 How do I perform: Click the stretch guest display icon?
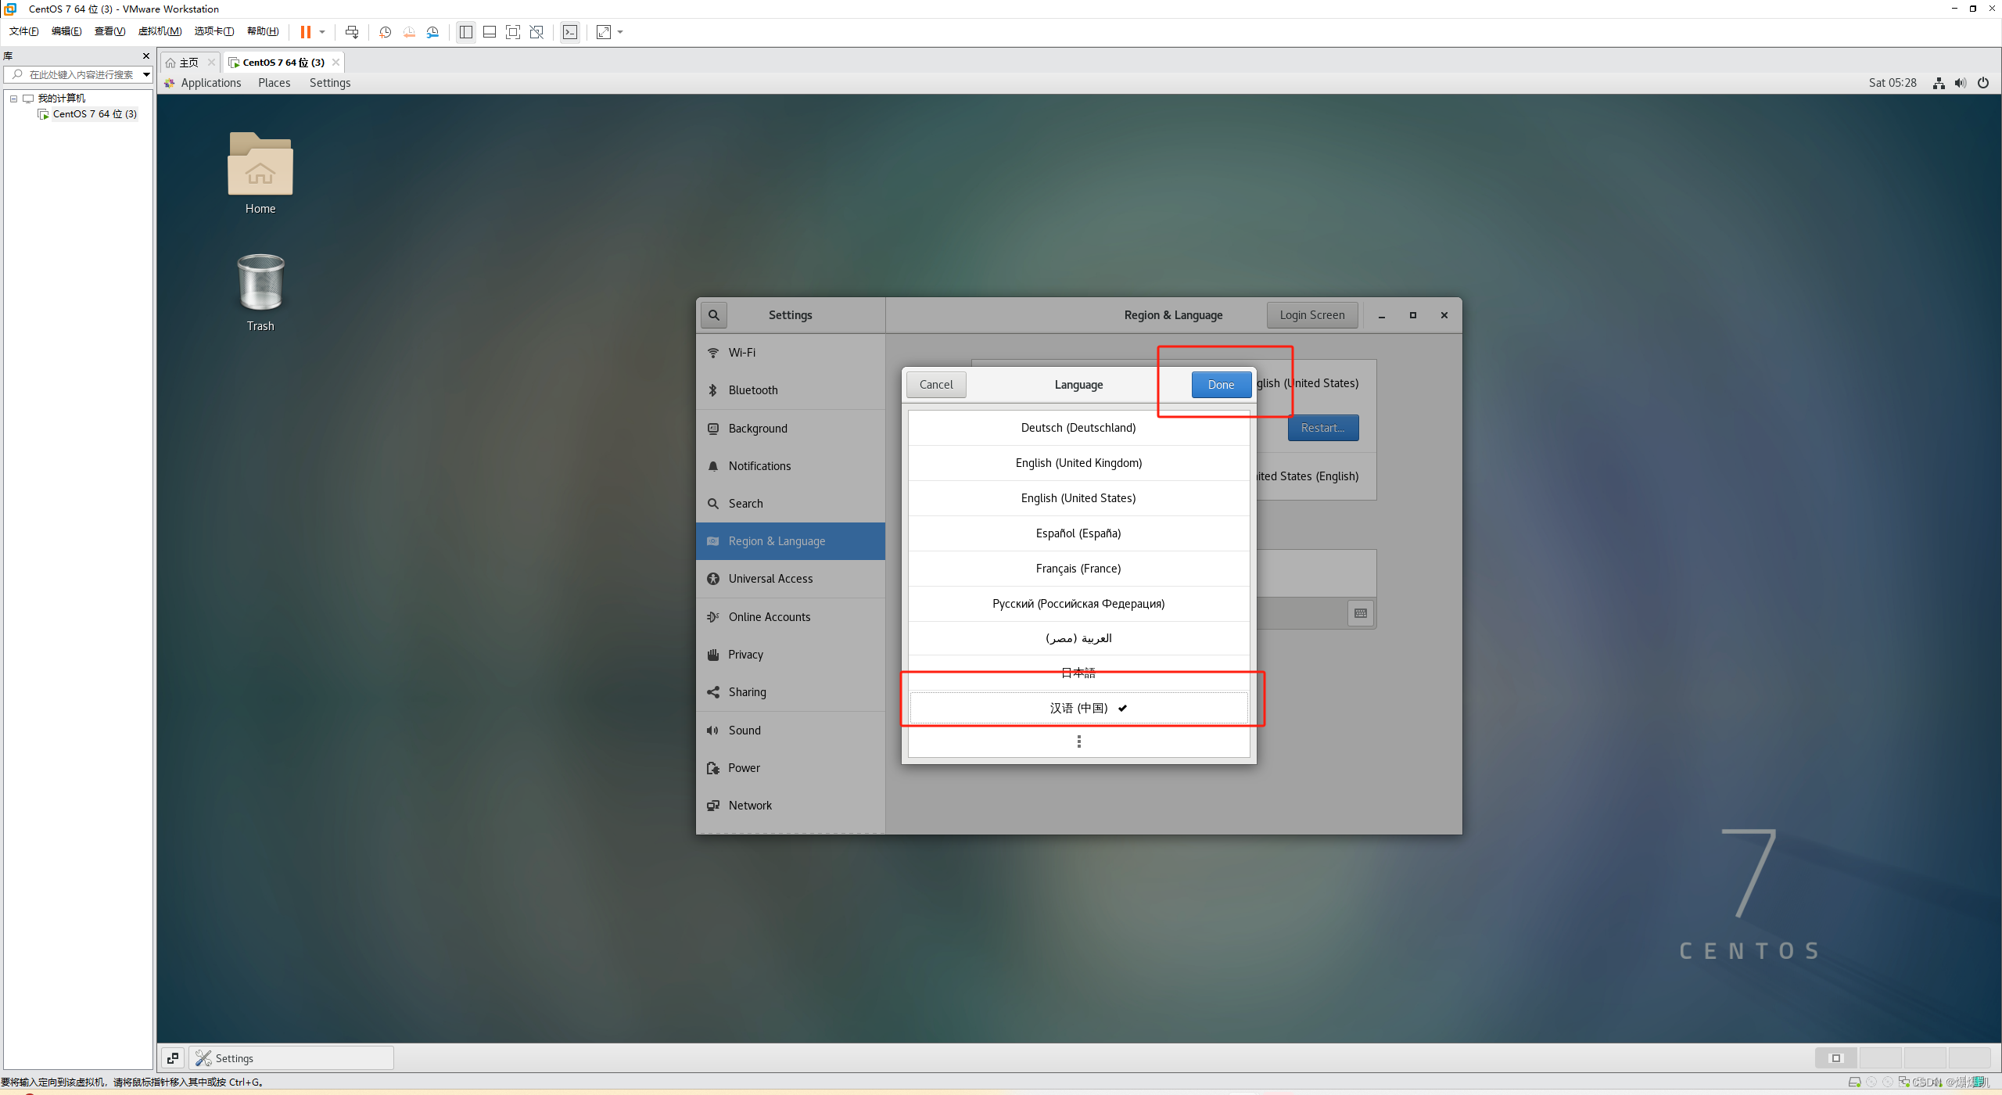(604, 32)
